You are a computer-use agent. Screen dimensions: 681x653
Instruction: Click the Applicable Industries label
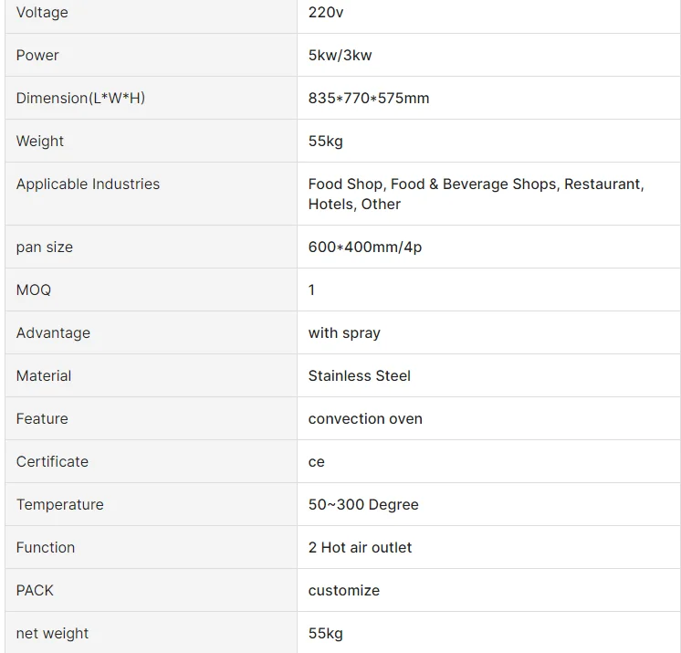88,184
